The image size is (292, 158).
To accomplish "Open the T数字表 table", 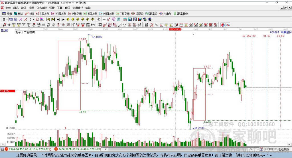I will tap(123, 14).
